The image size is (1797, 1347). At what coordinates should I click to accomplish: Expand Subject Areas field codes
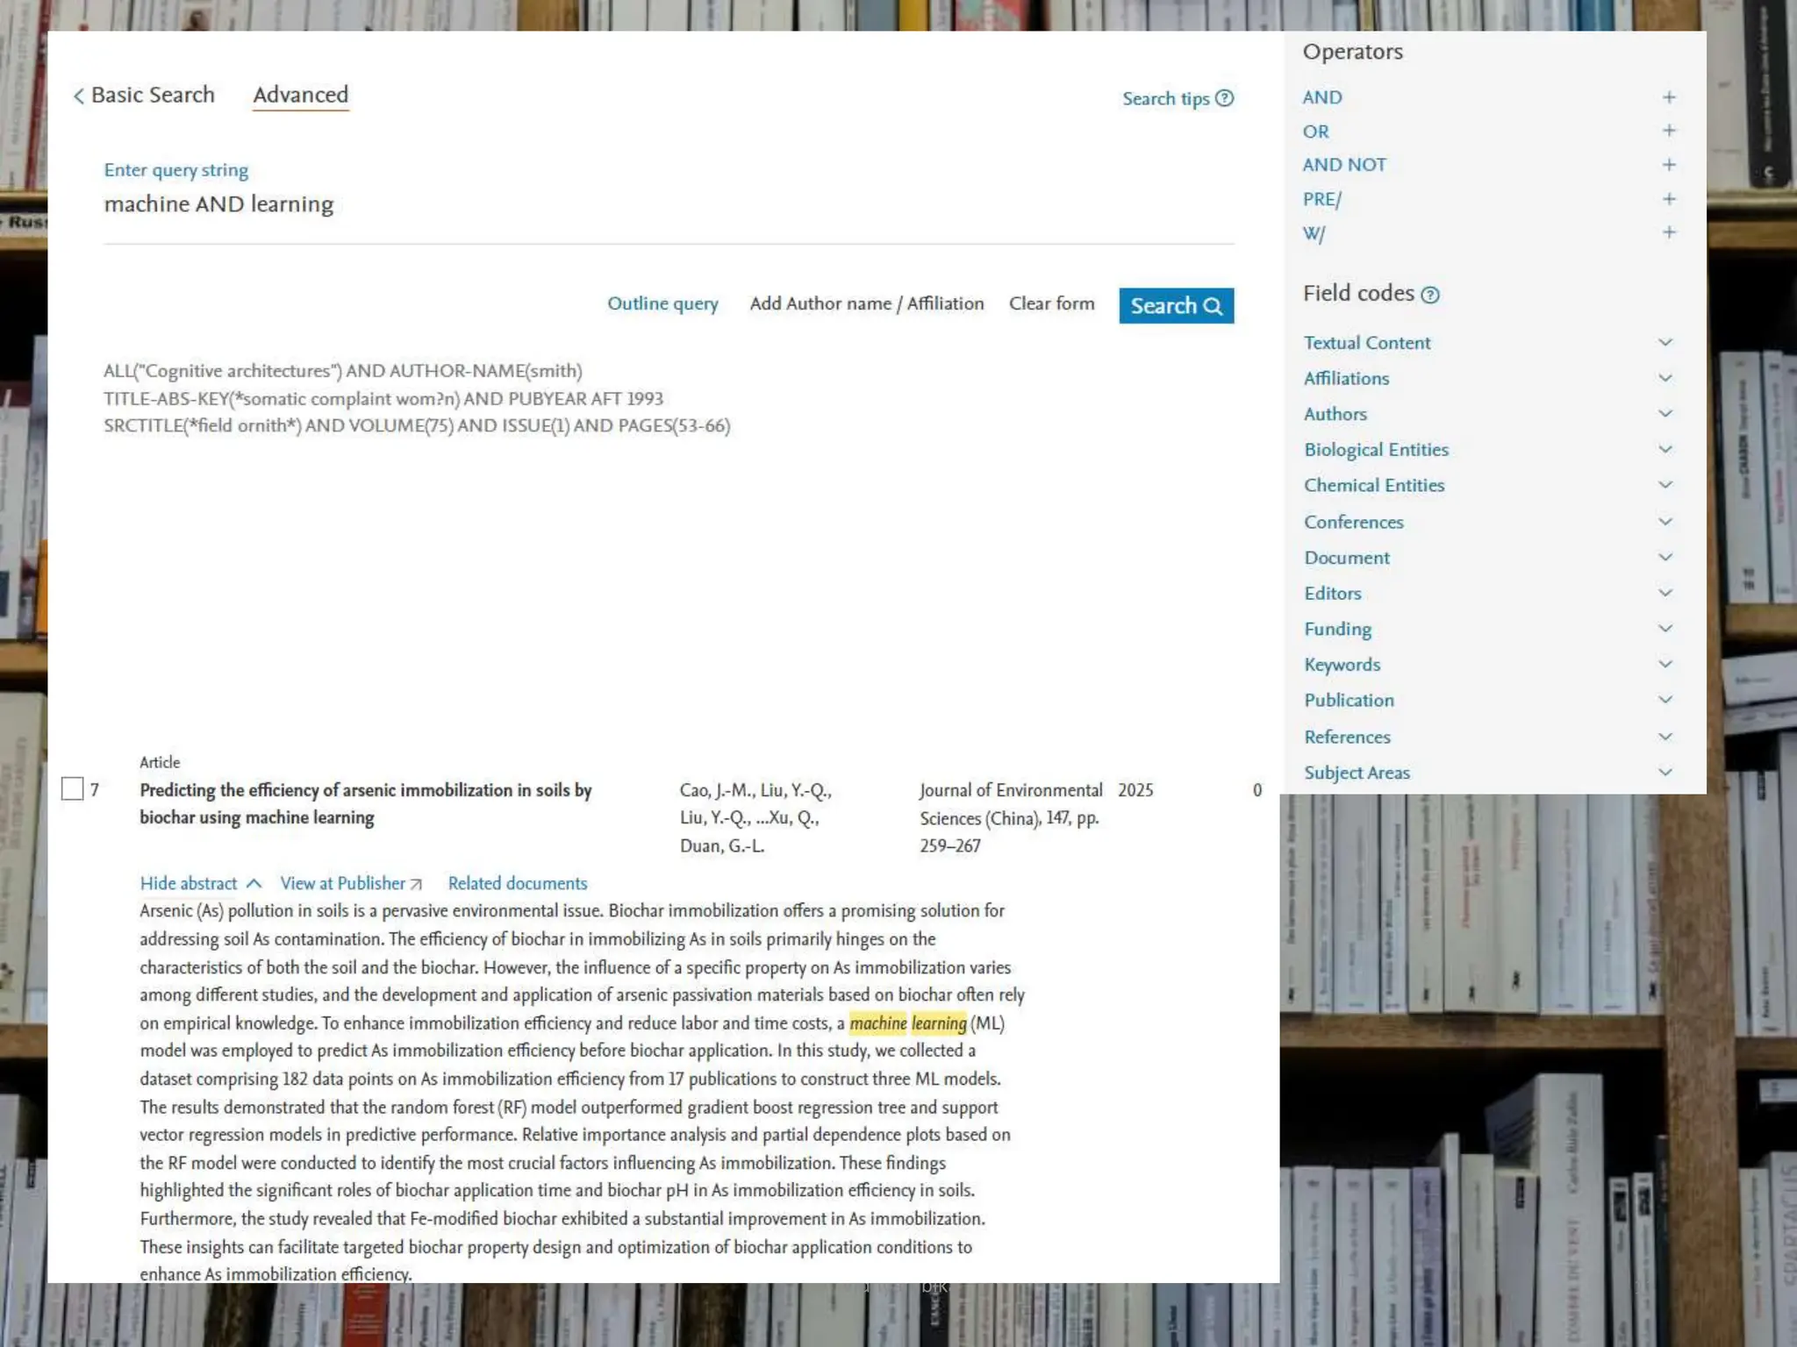pyautogui.click(x=1665, y=772)
